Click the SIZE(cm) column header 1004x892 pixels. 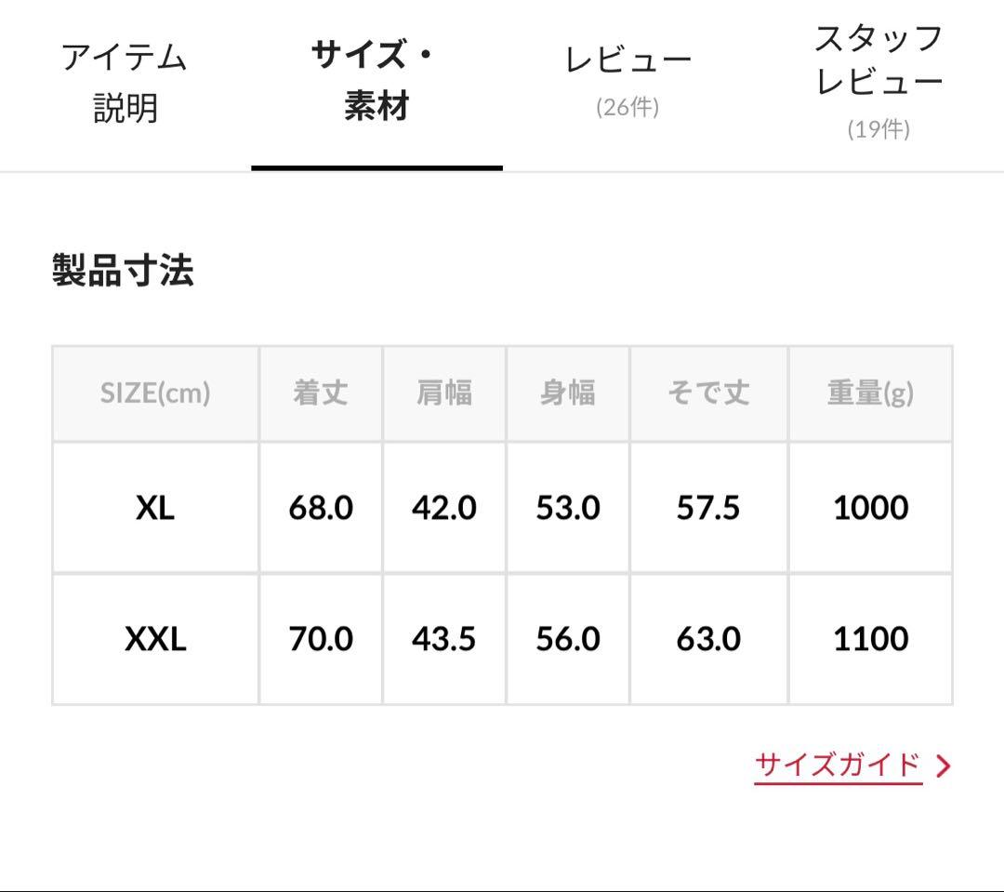pos(155,393)
